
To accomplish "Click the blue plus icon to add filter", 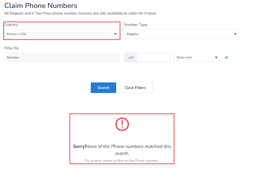I will [x=226, y=58].
